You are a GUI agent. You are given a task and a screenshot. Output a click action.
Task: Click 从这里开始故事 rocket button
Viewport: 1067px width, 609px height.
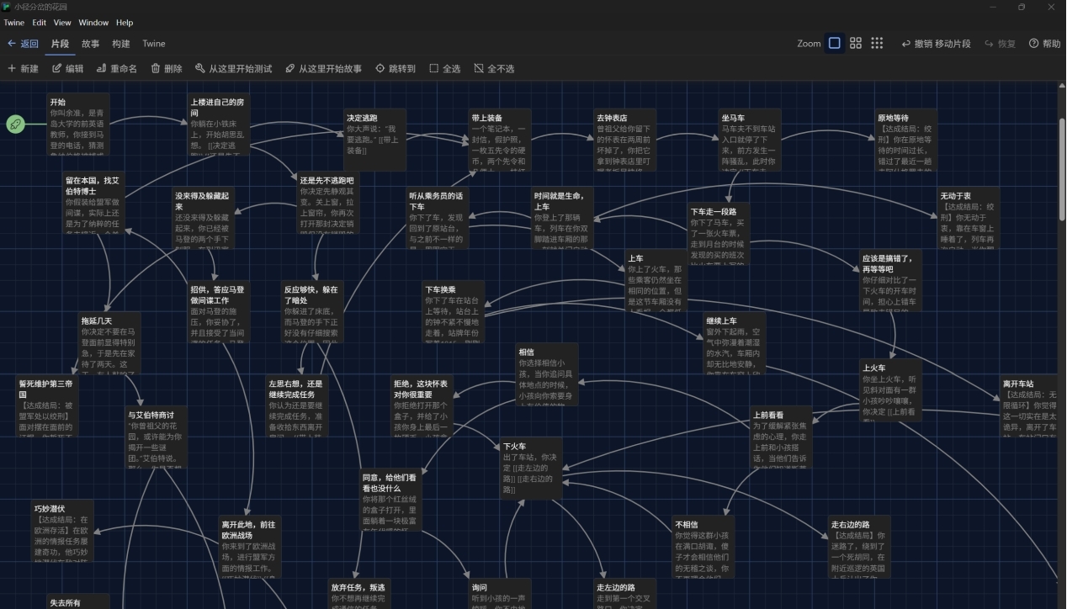323,69
